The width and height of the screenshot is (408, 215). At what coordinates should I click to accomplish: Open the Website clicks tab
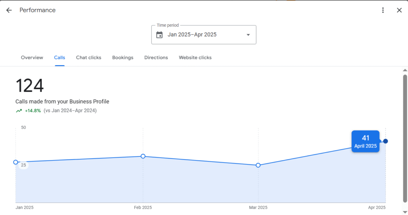195,57
